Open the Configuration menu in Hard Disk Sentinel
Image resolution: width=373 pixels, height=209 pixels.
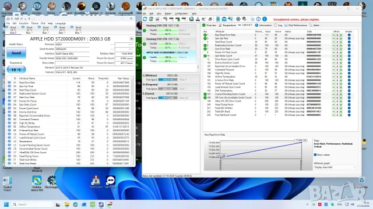coord(181,13)
